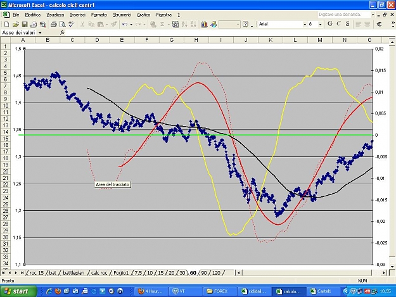
Task: Click the Format Painter brush icon
Action: pyautogui.click(x=113, y=24)
